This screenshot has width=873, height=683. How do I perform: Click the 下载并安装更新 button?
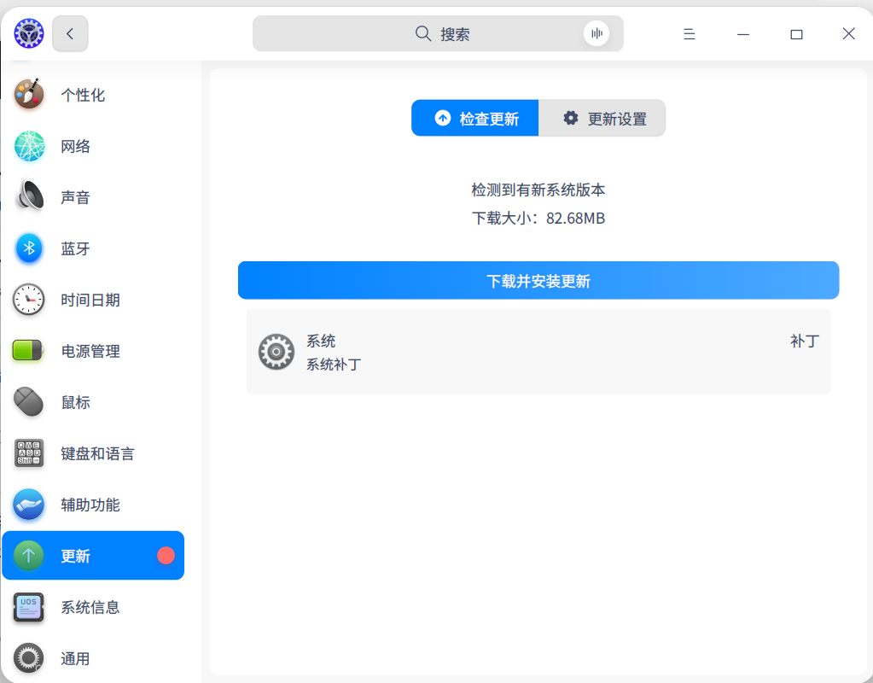(538, 281)
